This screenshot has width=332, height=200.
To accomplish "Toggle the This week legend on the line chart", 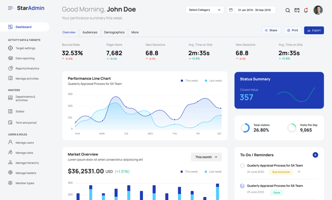I will coord(189,81).
